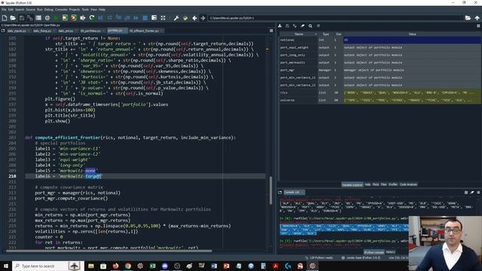The height and width of the screenshot is (271, 482).
Task: Select the notional variable row
Action: click(x=380, y=40)
